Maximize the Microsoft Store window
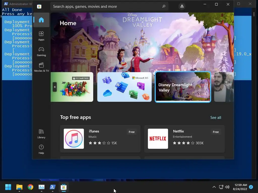258x193 pixels. click(x=216, y=4)
